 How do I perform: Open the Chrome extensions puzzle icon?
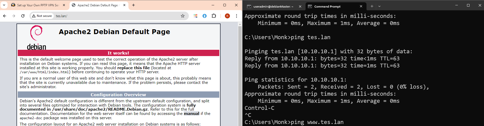[214, 16]
